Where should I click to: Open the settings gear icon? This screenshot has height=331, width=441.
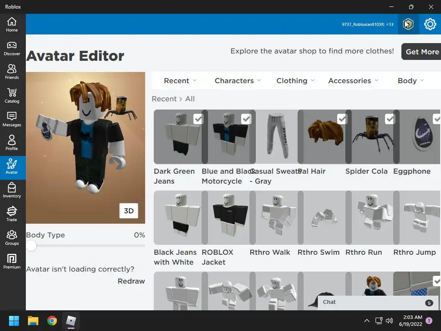430,24
